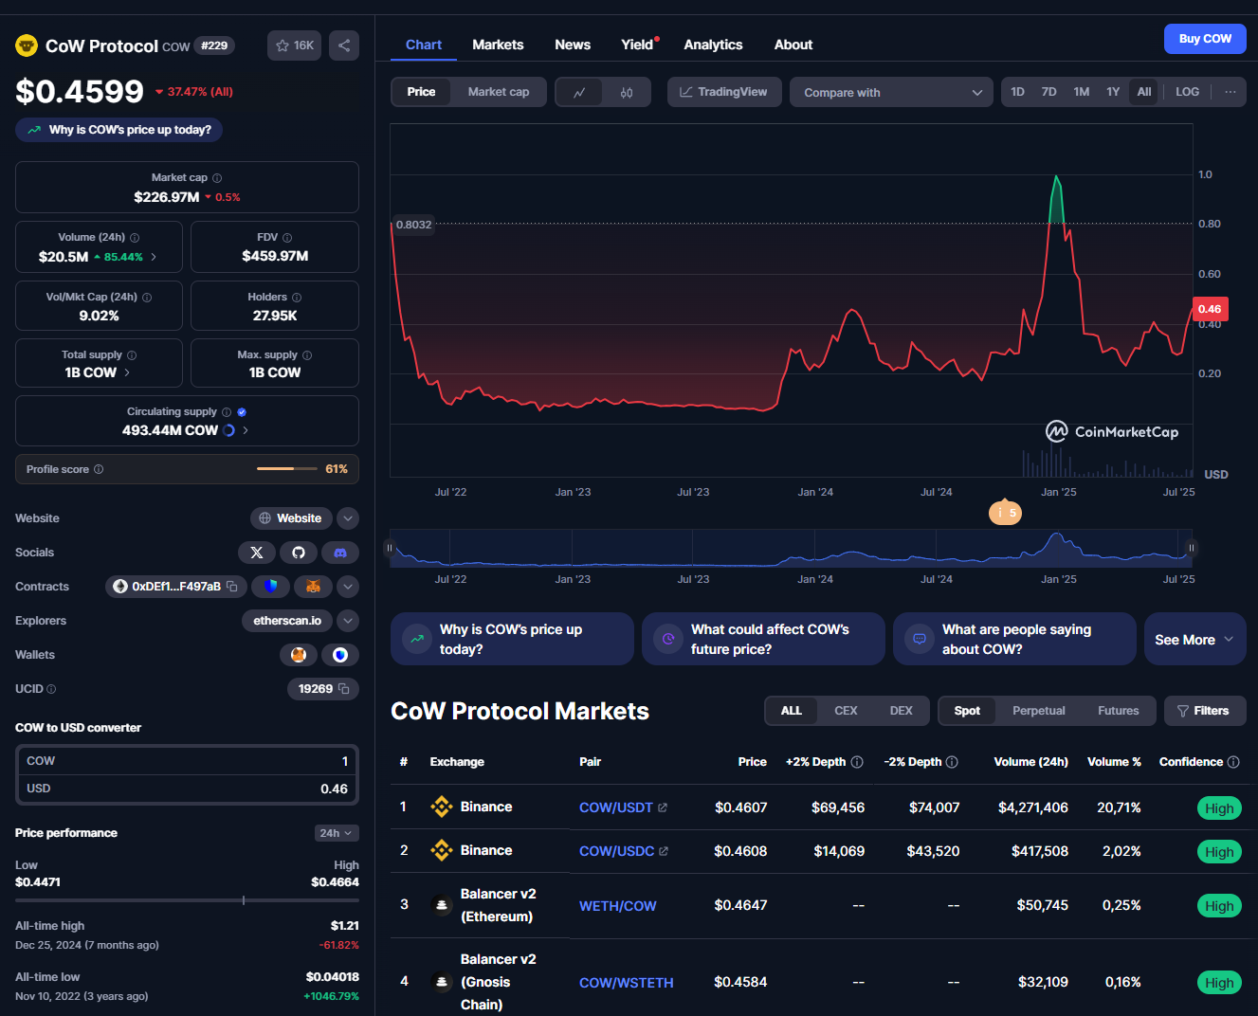This screenshot has width=1258, height=1016.
Task: Select the line chart style
Action: coord(579,92)
